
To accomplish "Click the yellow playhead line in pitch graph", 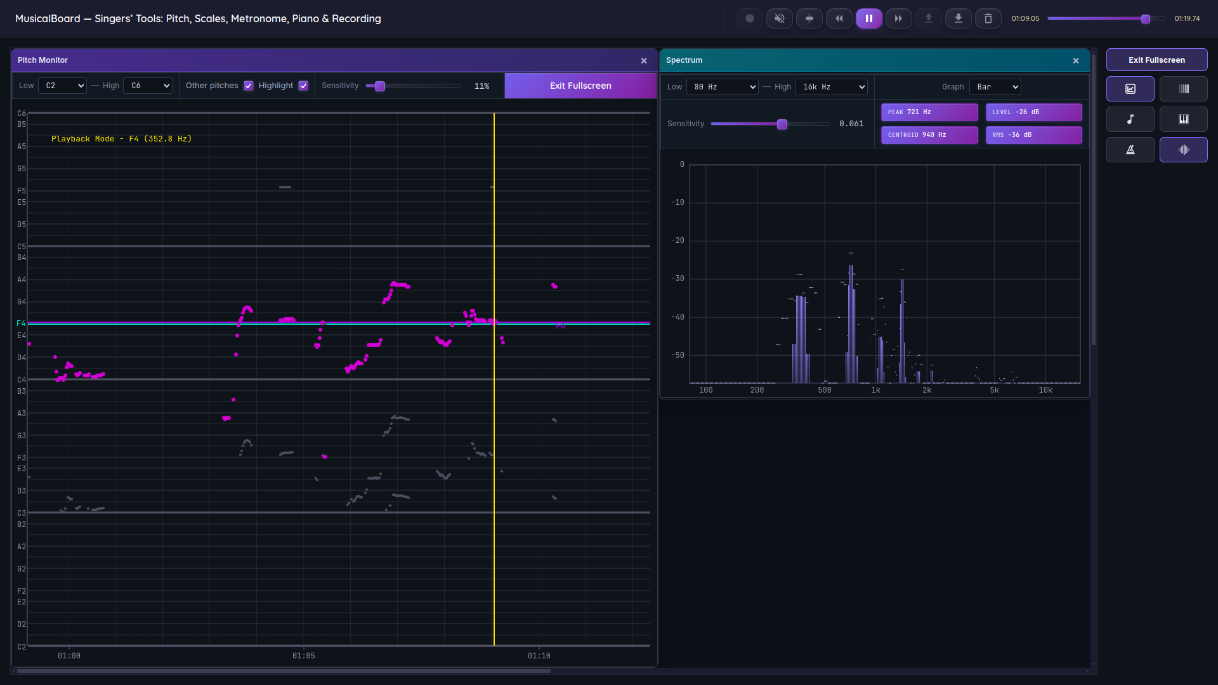I will coord(494,379).
